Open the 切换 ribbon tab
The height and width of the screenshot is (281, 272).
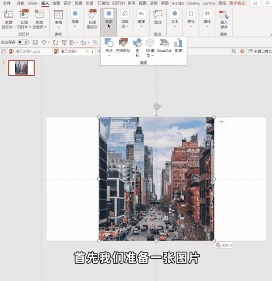(x=78, y=3)
